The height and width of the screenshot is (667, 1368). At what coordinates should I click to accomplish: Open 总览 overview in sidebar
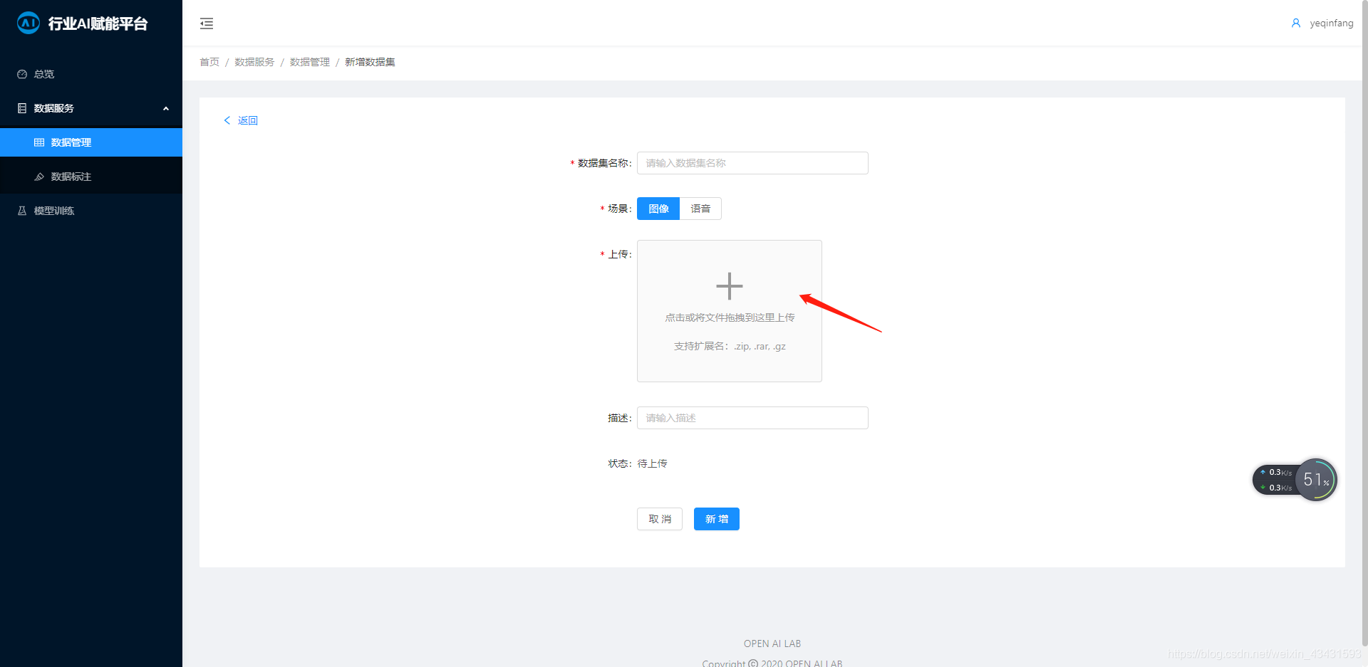pos(91,74)
